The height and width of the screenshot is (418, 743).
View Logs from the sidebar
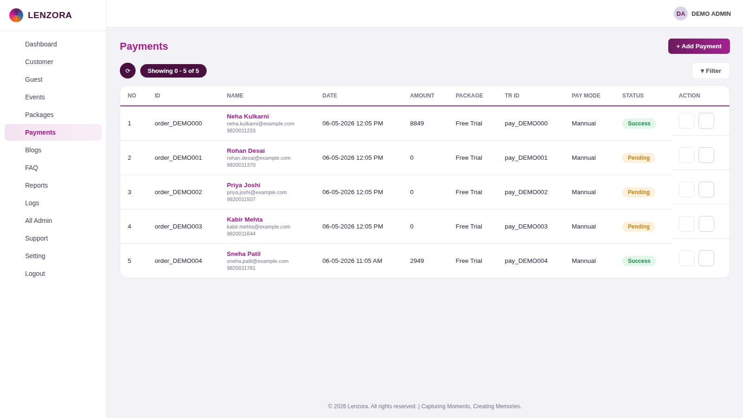[53, 203]
